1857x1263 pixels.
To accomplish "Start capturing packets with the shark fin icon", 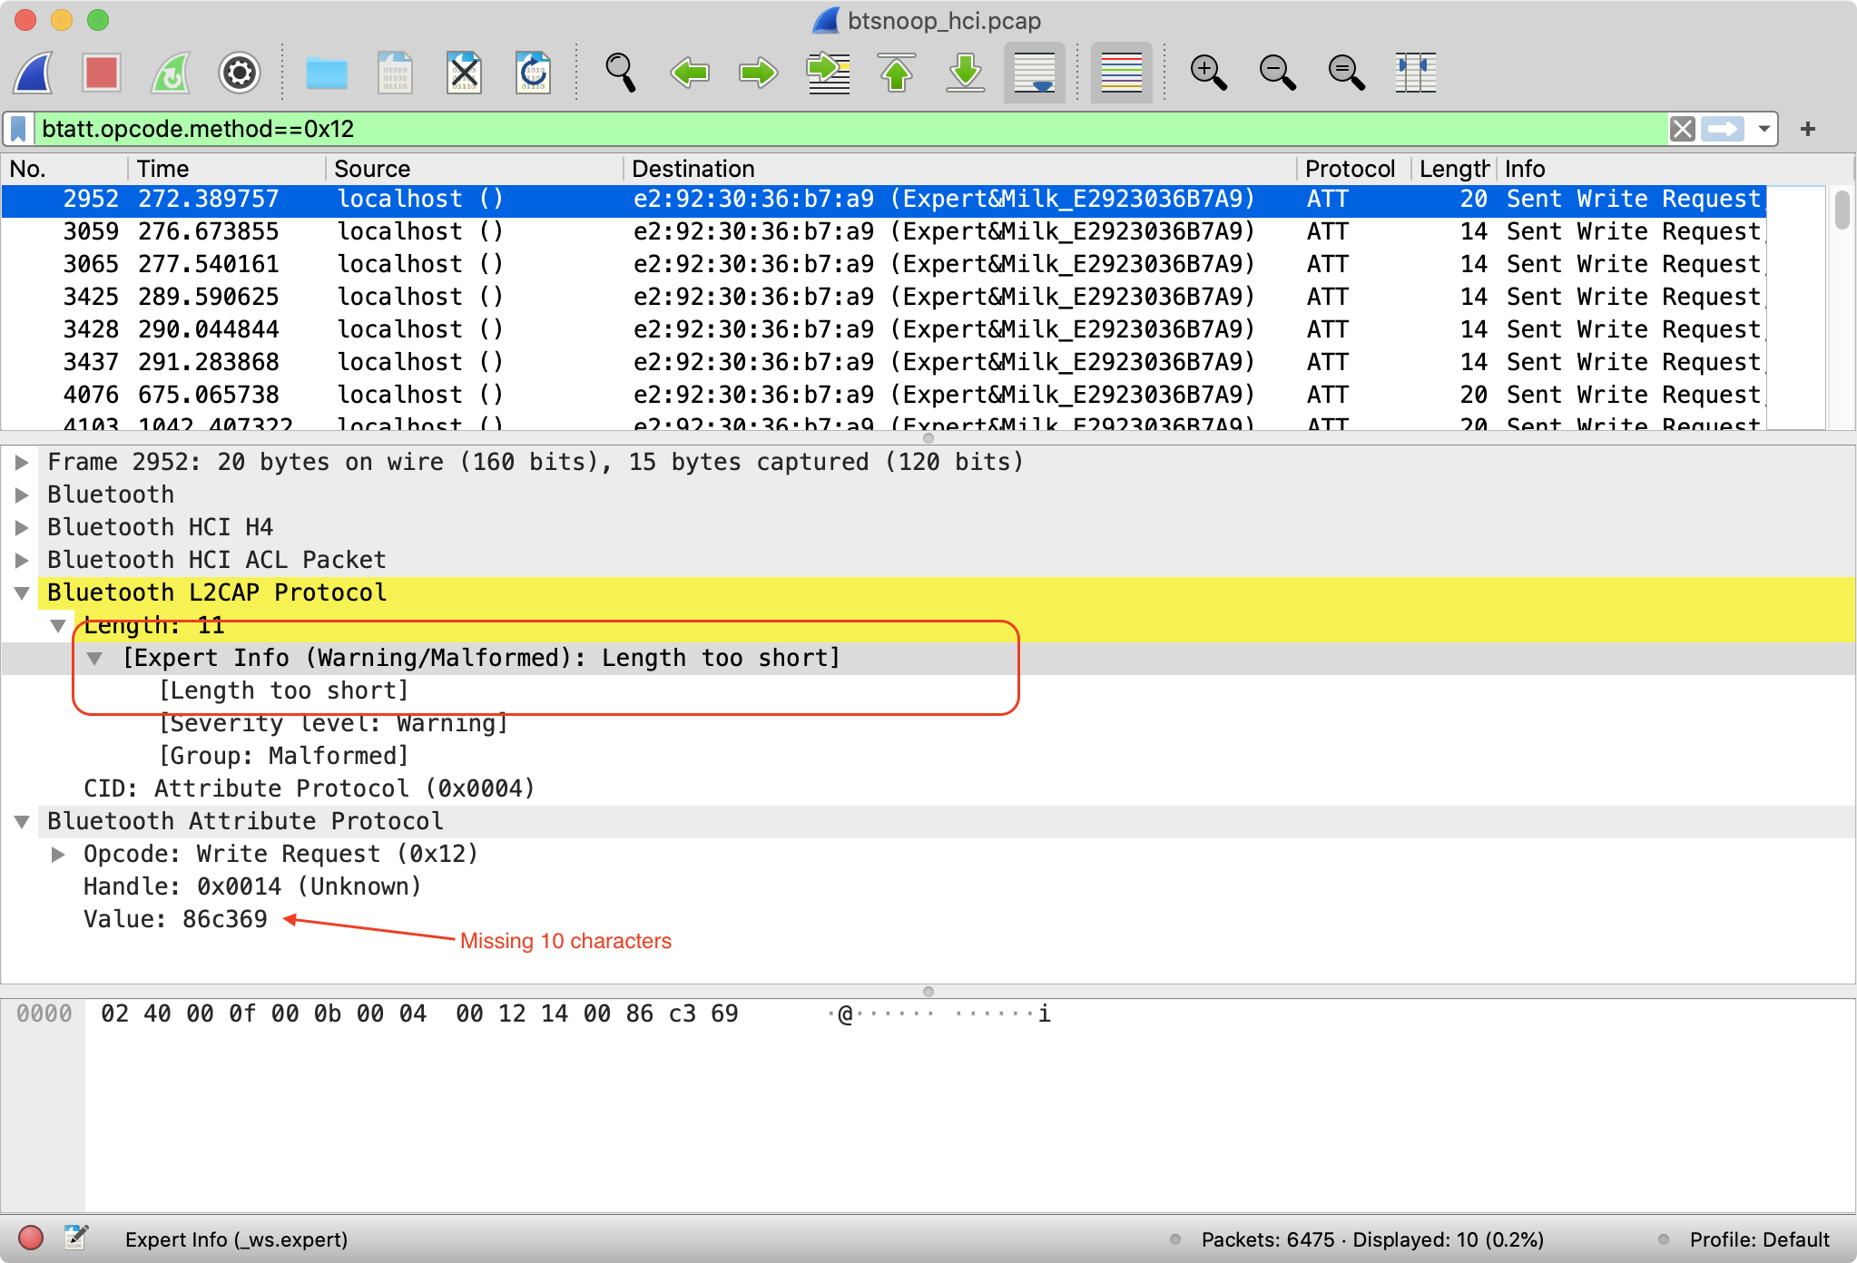I will click(x=34, y=73).
